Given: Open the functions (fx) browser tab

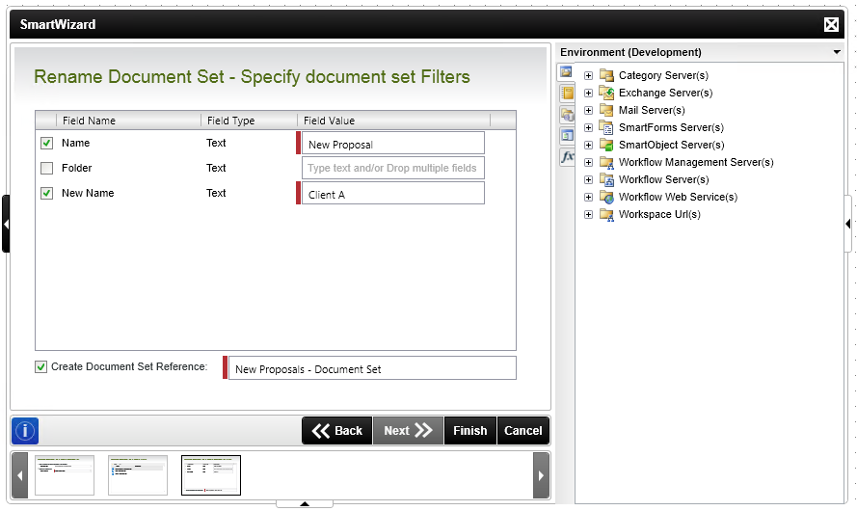Looking at the screenshot, I should 567,156.
